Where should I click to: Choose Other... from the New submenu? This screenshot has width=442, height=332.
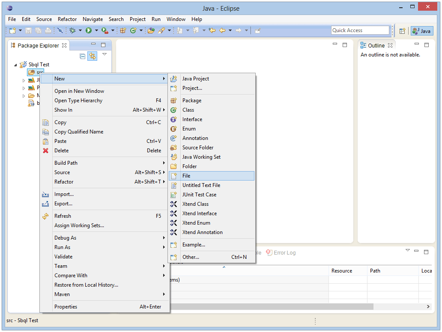point(212,257)
